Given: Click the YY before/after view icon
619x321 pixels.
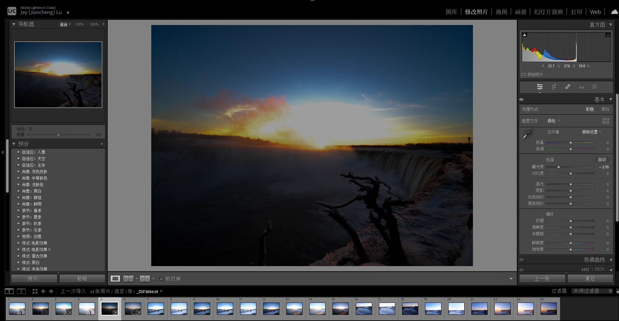Looking at the screenshot, I should (x=145, y=279).
